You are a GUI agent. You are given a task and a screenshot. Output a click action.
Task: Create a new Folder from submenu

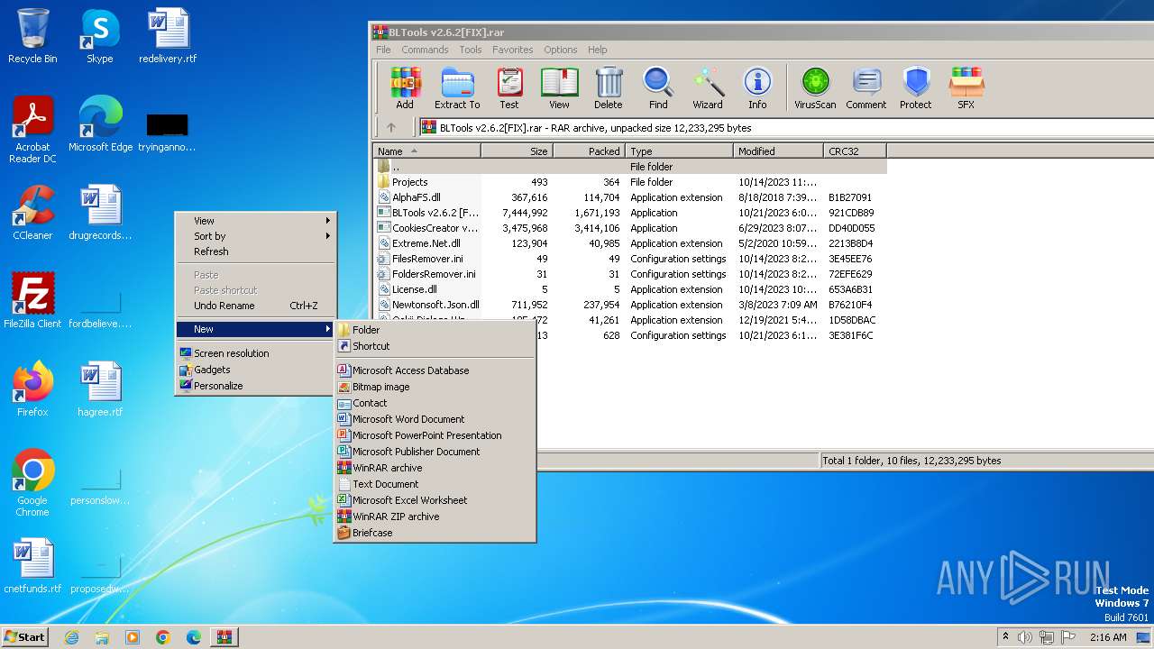click(435, 330)
